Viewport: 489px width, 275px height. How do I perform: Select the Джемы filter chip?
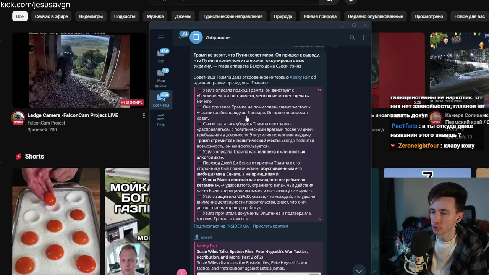tap(183, 16)
